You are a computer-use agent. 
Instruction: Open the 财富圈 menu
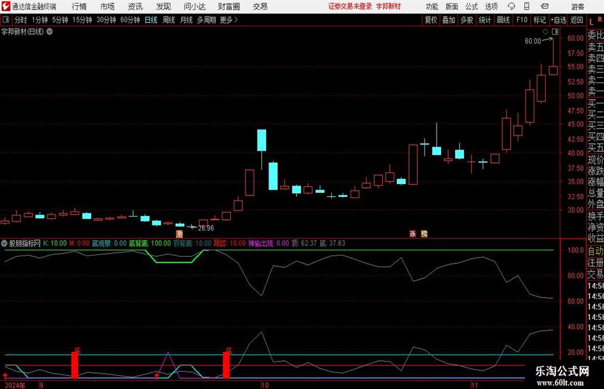(229, 6)
